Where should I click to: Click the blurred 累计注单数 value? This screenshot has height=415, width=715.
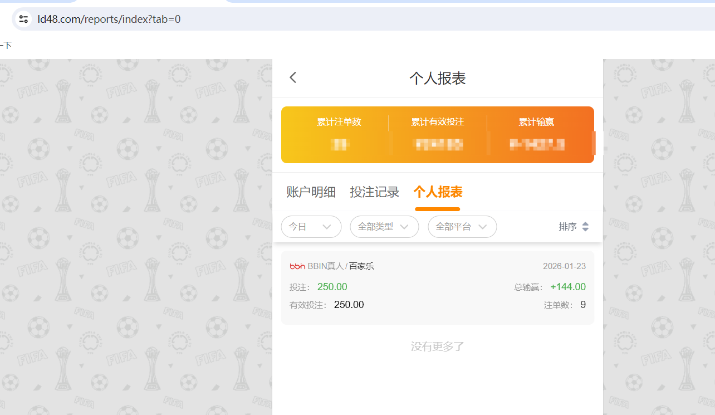click(339, 145)
